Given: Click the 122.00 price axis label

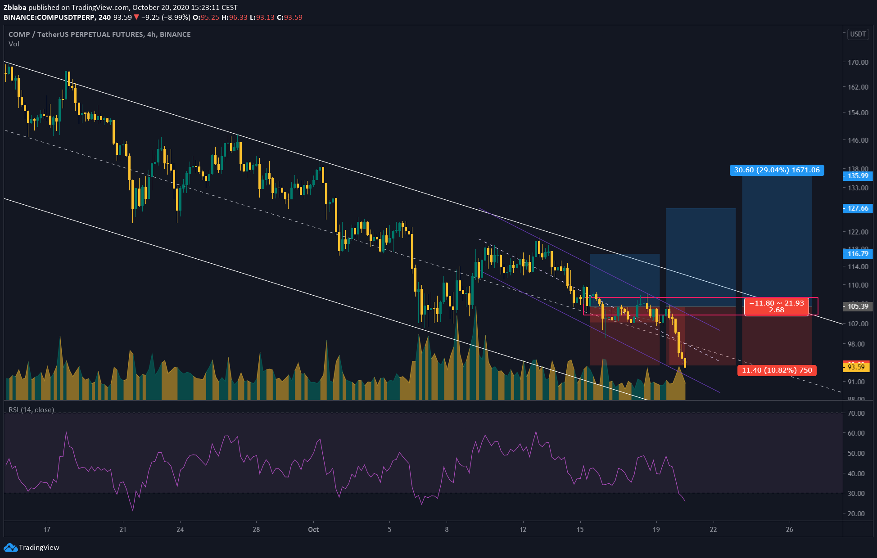Looking at the screenshot, I should 858,232.
